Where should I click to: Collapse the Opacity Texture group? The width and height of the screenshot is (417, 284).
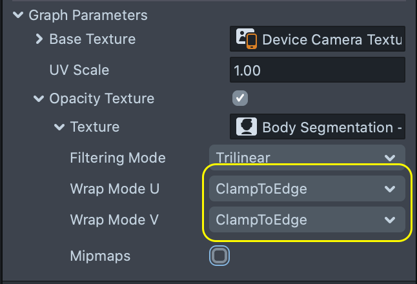(39, 99)
